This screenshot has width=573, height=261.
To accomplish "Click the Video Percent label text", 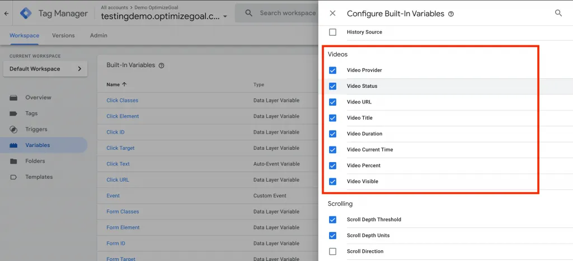I will [364, 165].
